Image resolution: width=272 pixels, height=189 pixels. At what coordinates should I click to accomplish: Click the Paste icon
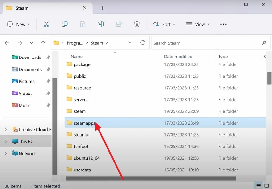83,24
